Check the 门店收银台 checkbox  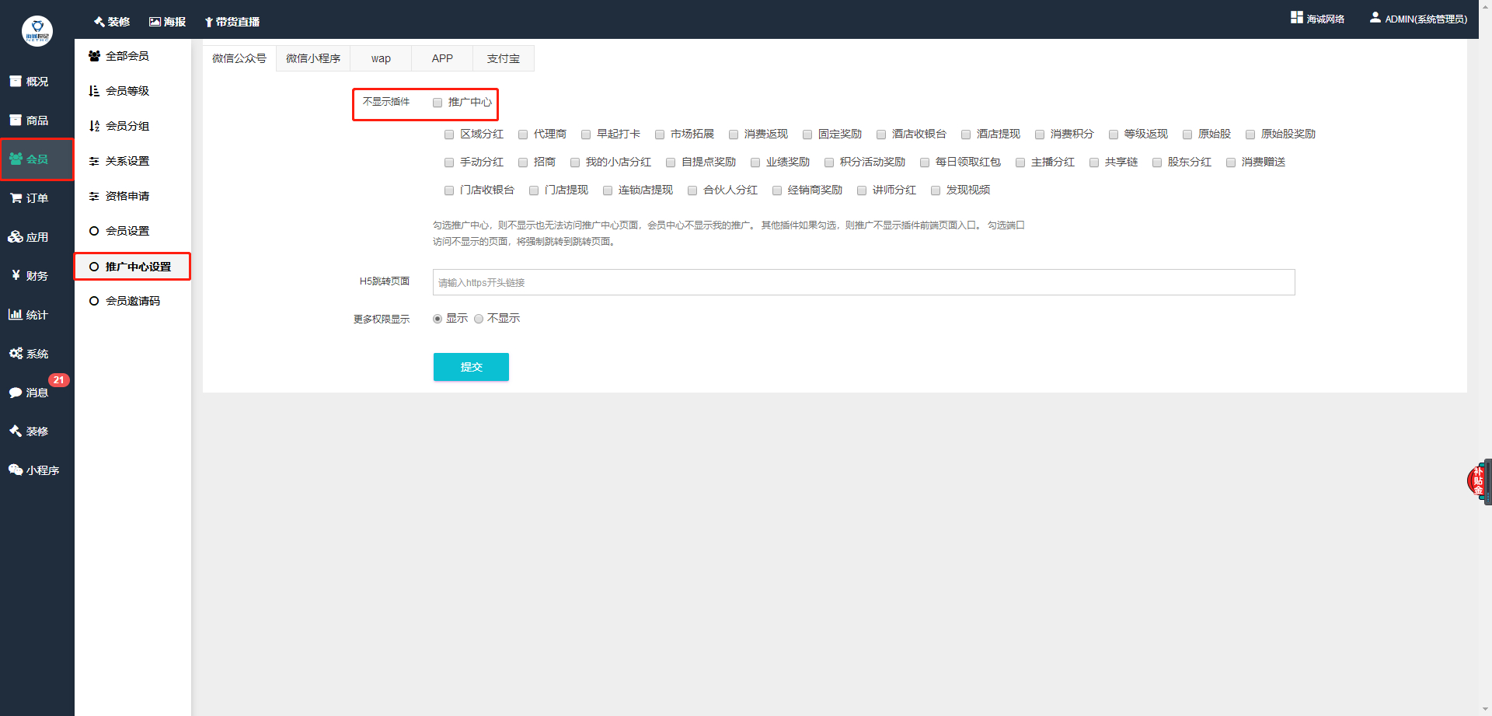[x=449, y=190]
